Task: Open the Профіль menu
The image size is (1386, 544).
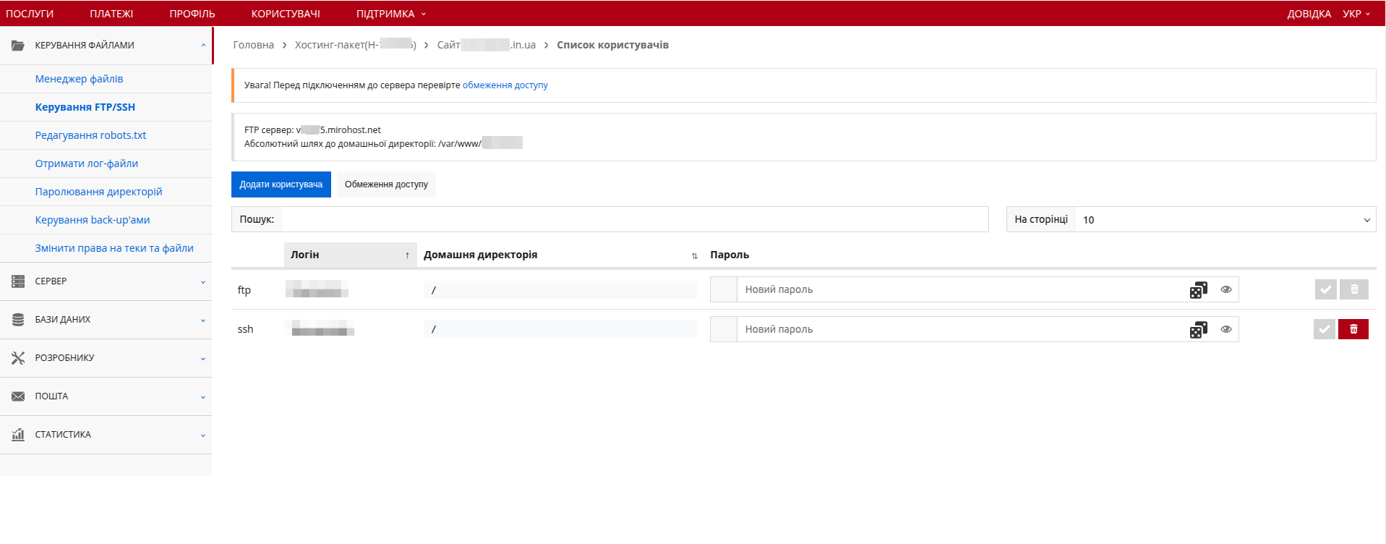Action: tap(192, 14)
